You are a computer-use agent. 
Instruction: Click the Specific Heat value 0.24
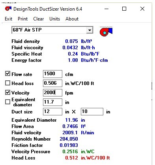coord(73,54)
